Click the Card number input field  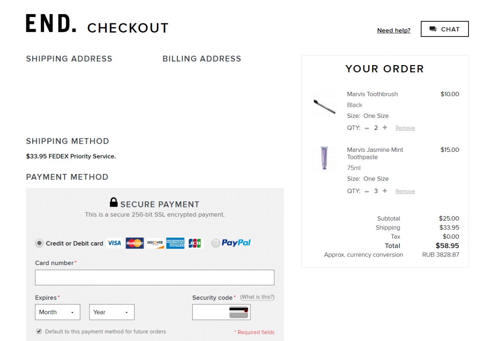pyautogui.click(x=155, y=277)
